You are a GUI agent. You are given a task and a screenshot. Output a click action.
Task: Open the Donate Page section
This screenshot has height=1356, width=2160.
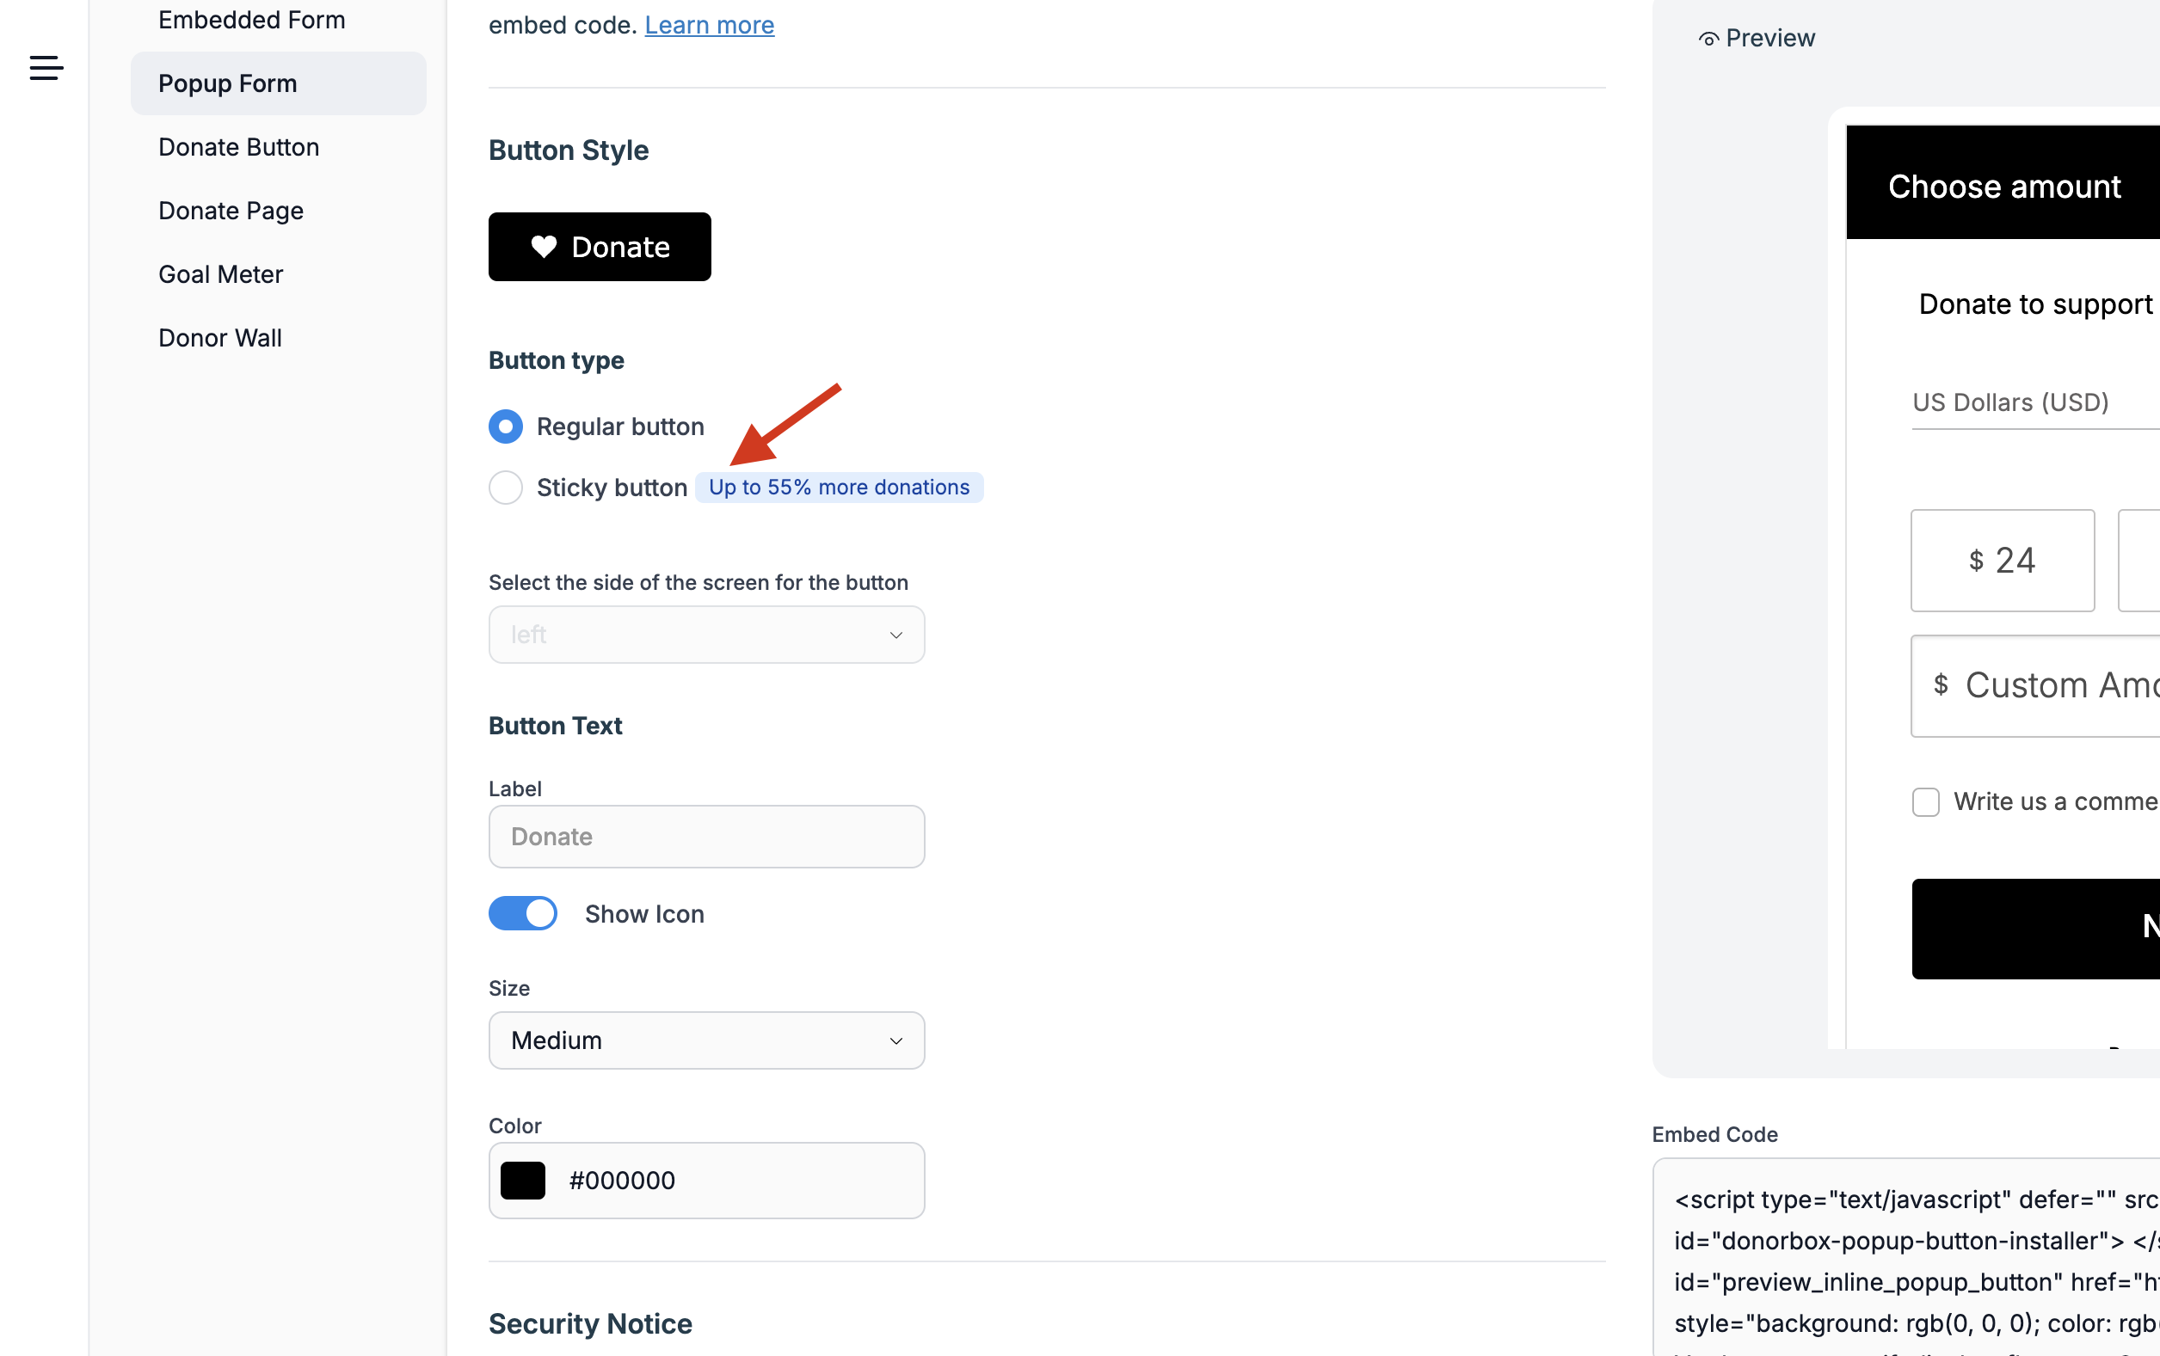[231, 211]
